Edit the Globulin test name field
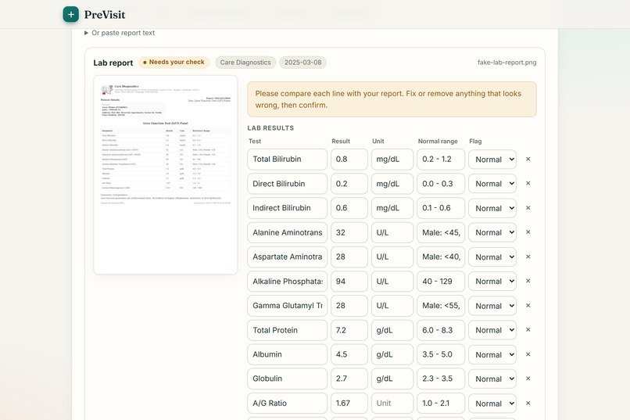The height and width of the screenshot is (420, 630). pyautogui.click(x=288, y=379)
